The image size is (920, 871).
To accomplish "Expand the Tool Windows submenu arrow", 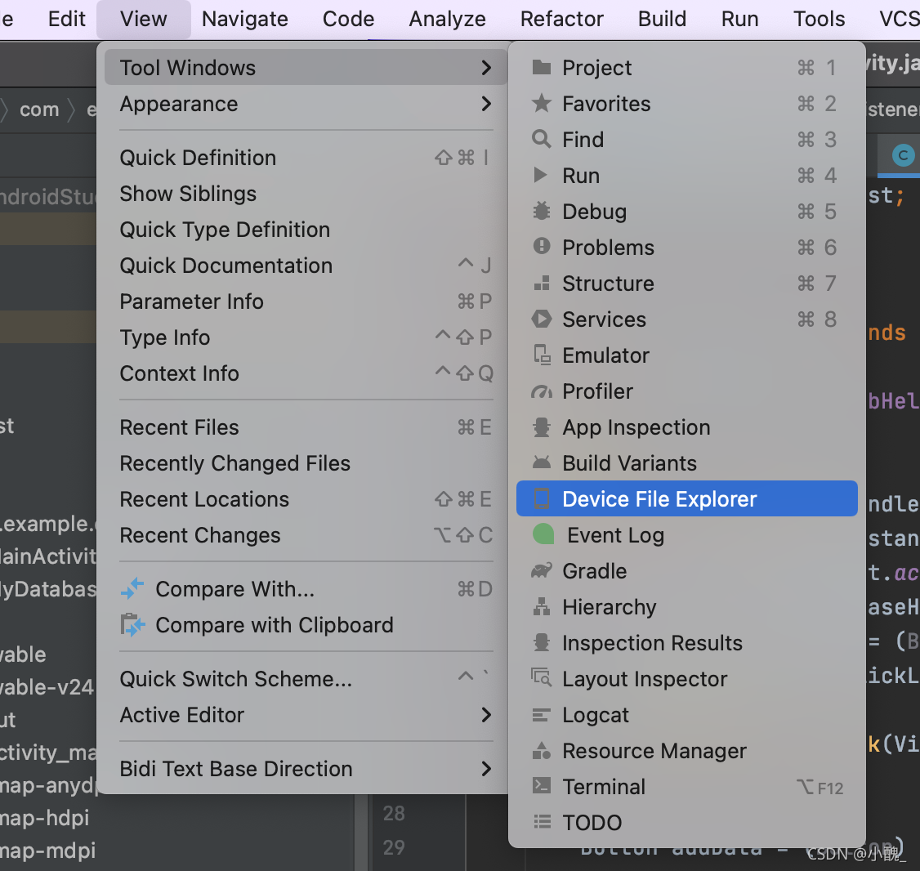I will pyautogui.click(x=486, y=68).
